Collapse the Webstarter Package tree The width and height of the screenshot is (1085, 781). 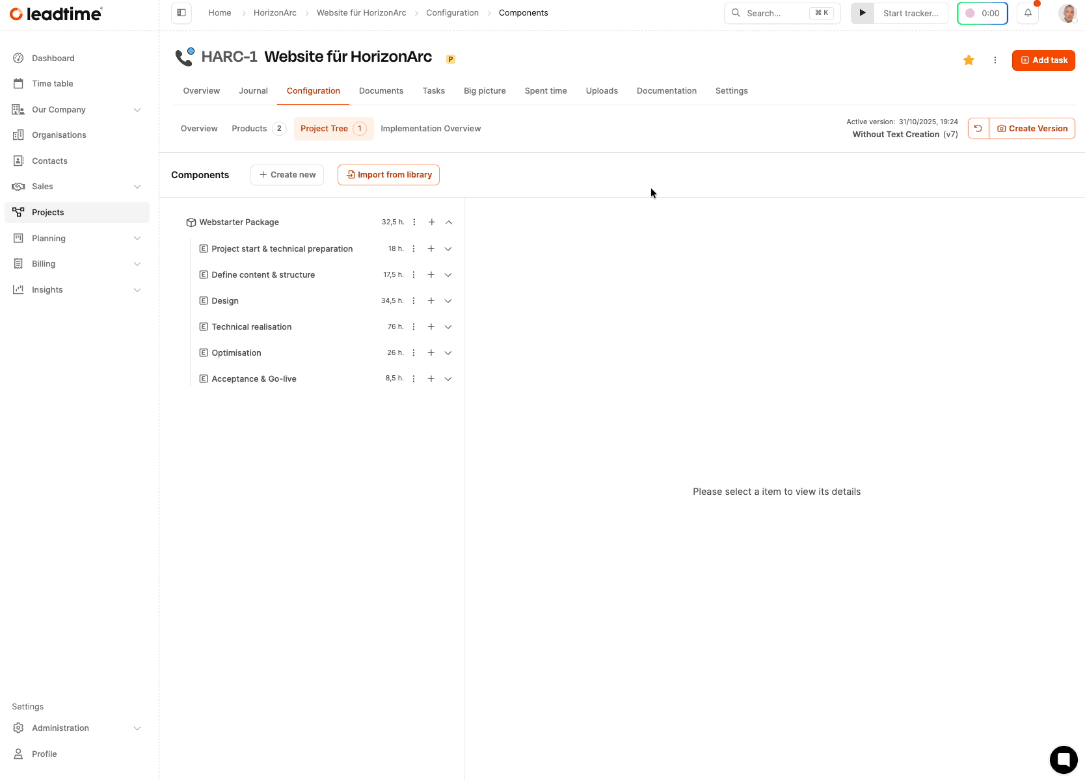tap(449, 222)
